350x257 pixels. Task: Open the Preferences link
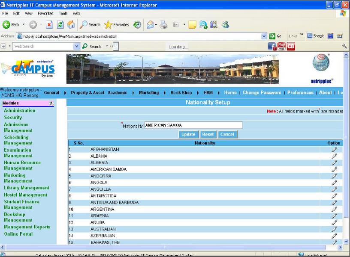click(300, 92)
